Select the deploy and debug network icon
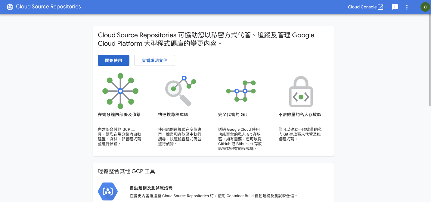431x202 pixels. 120,90
